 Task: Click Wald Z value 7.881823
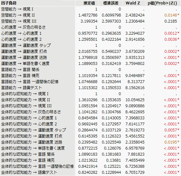click(x=136, y=154)
